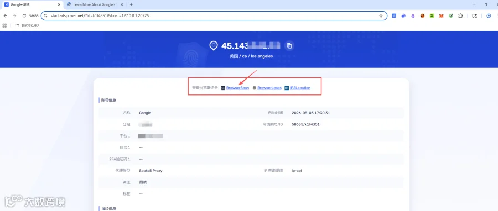
Task: Click the 美国 / ca / los angeles location text
Action: [x=251, y=56]
